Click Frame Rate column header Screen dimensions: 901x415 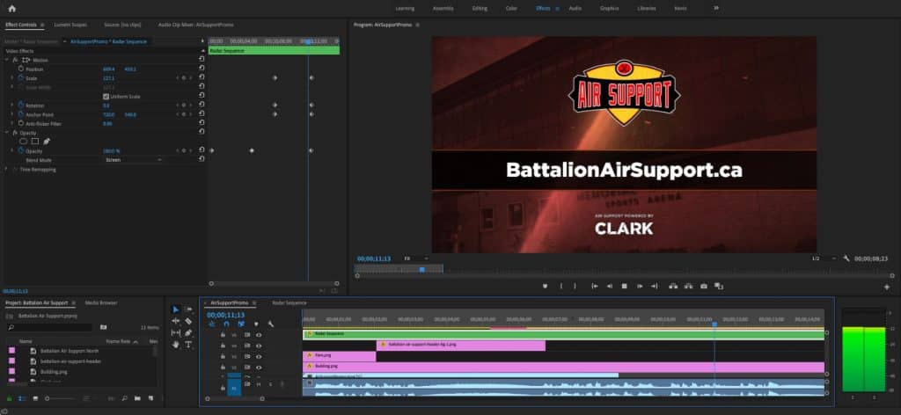(119, 341)
